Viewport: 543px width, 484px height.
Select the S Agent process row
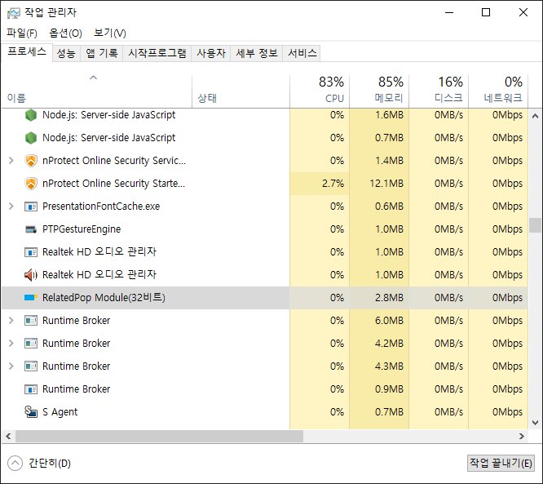[265, 412]
